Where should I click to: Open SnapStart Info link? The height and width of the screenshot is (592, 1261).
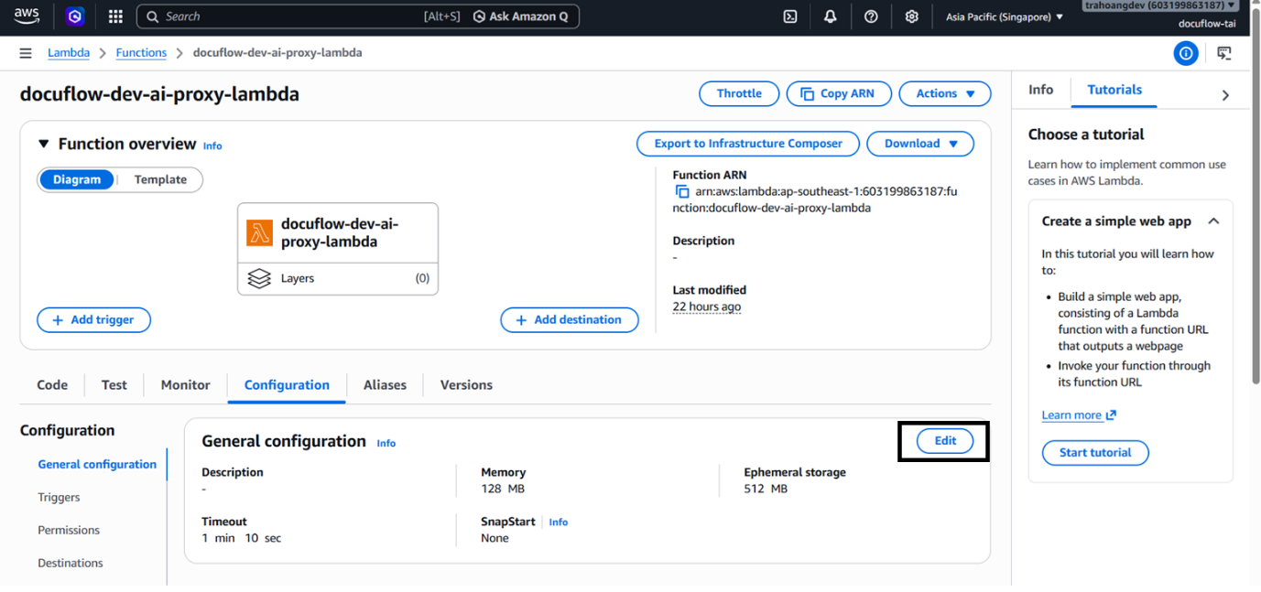pyautogui.click(x=559, y=522)
